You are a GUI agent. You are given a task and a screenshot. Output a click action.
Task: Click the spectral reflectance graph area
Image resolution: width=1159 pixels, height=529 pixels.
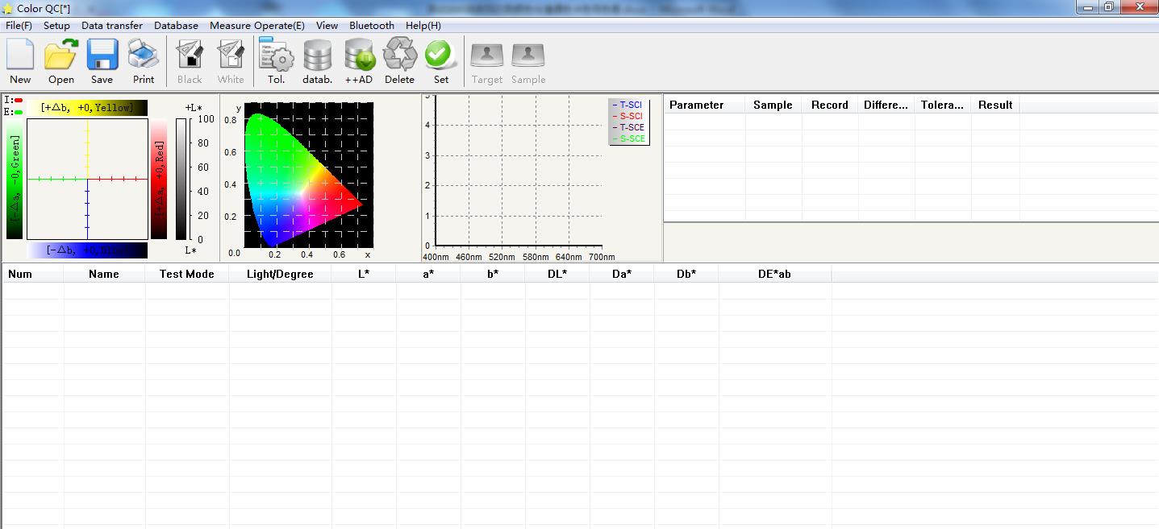click(519, 171)
